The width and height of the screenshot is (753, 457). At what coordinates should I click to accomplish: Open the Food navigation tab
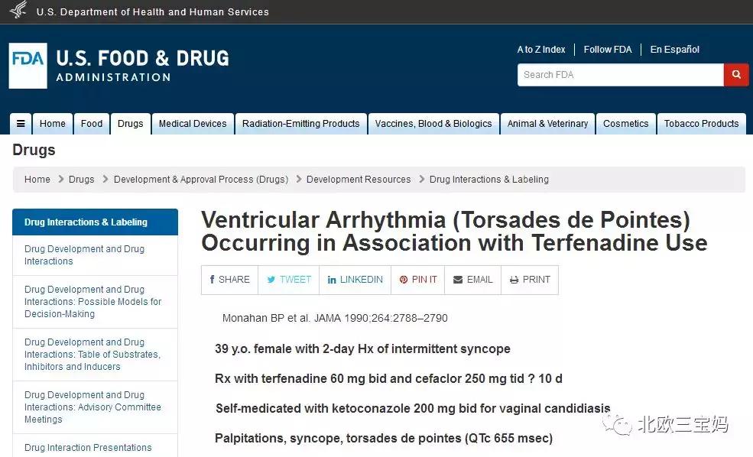coord(92,124)
